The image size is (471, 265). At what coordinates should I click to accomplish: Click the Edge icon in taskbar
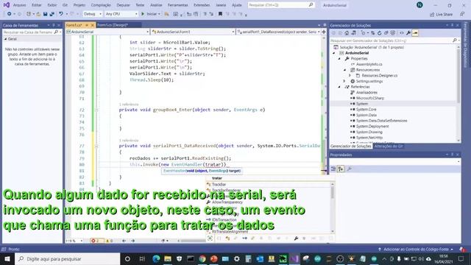coord(156,258)
